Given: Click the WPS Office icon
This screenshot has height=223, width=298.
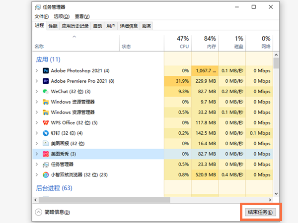Looking at the screenshot, I should coord(46,123).
